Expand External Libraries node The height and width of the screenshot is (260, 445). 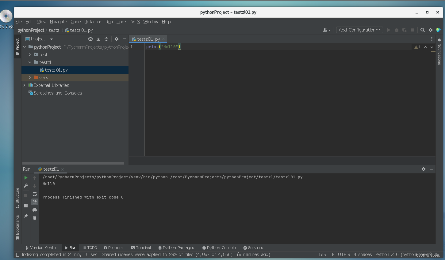25,85
